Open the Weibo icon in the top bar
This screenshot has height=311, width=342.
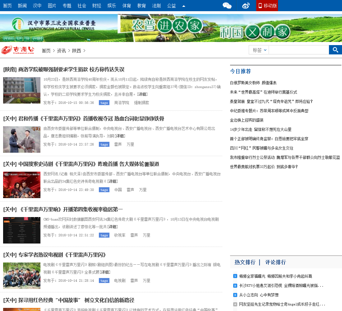(x=246, y=6)
